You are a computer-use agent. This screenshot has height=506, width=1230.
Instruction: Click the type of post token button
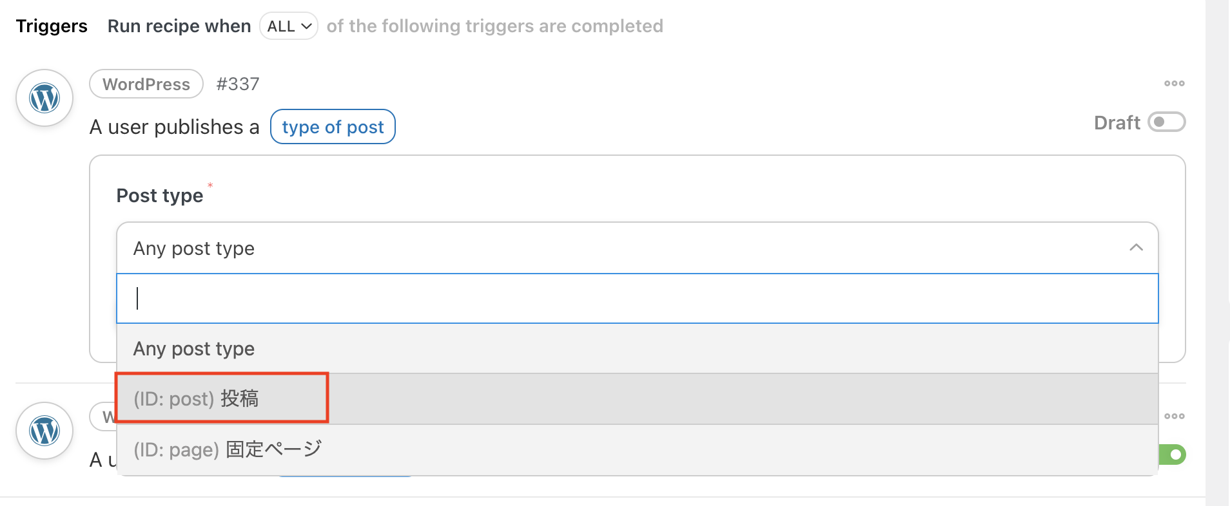tap(333, 127)
